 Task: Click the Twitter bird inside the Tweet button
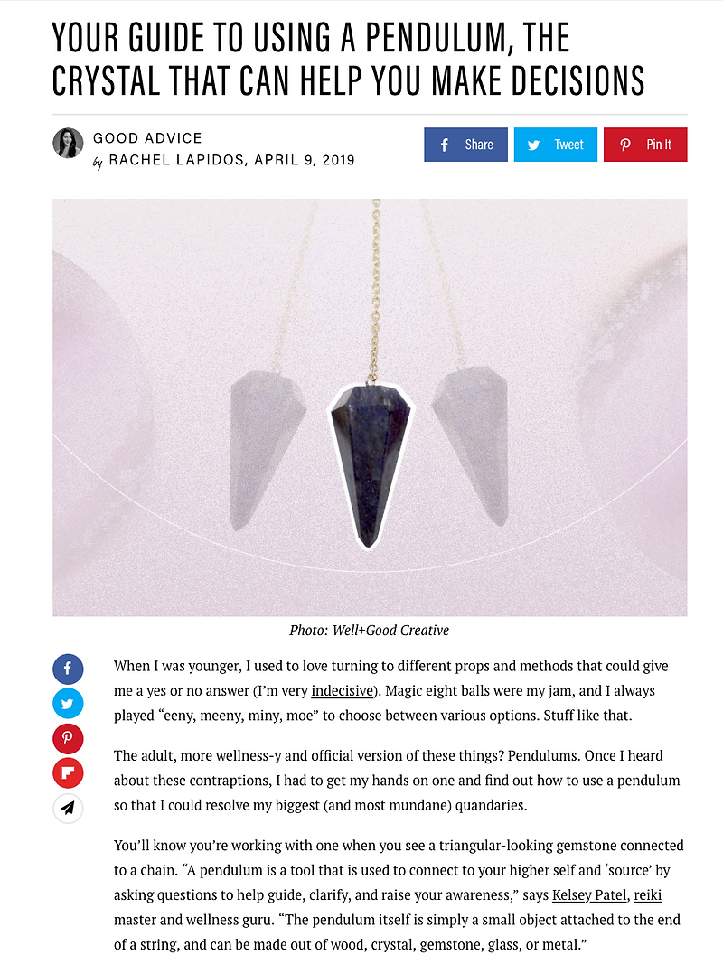click(533, 145)
